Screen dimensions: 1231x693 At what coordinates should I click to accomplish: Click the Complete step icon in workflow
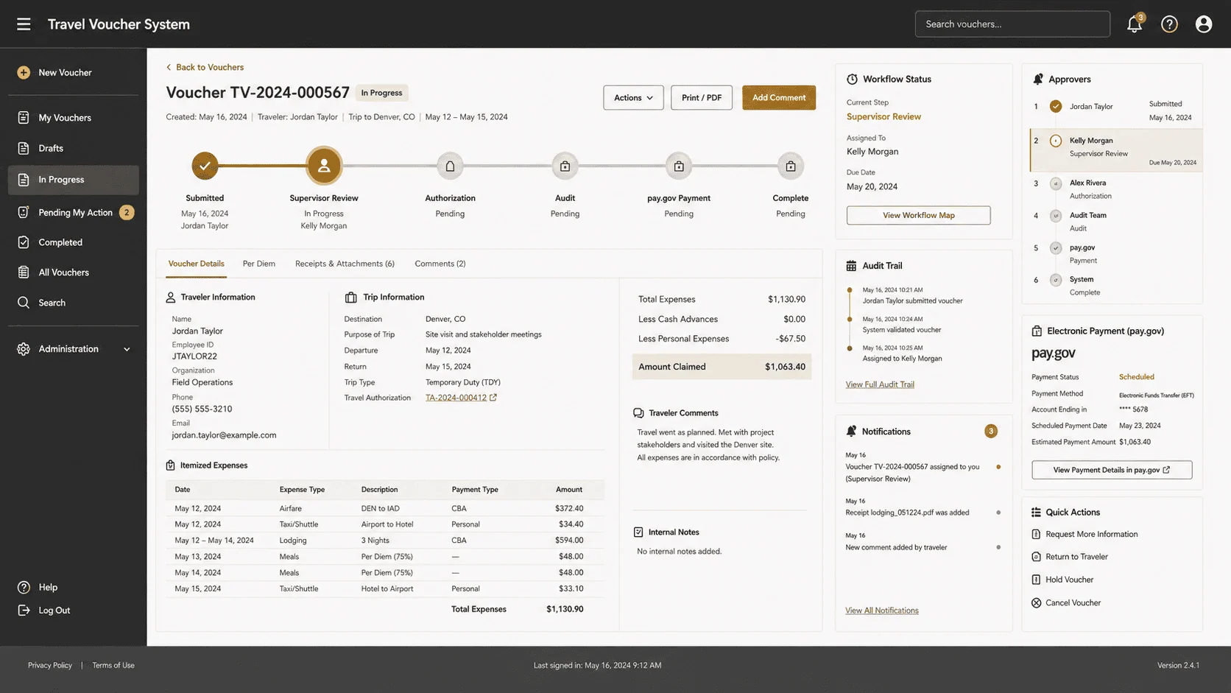pos(791,166)
